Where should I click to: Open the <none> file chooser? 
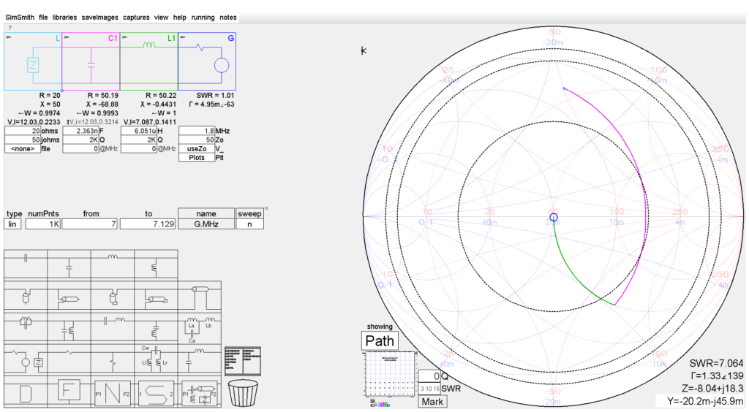(x=23, y=149)
